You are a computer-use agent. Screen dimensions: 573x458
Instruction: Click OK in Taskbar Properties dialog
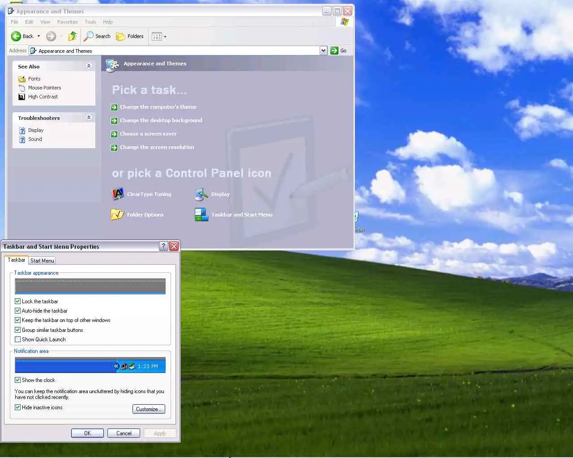coord(87,433)
